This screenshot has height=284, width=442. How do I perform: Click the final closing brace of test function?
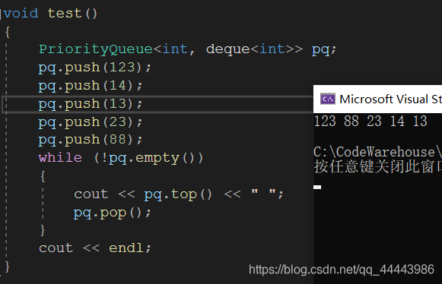click(x=8, y=267)
